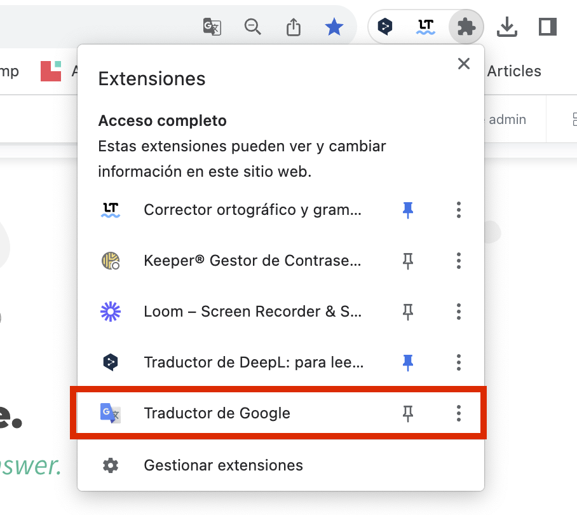
Task: Unpin the Traductor de DeepL extension
Action: point(408,362)
